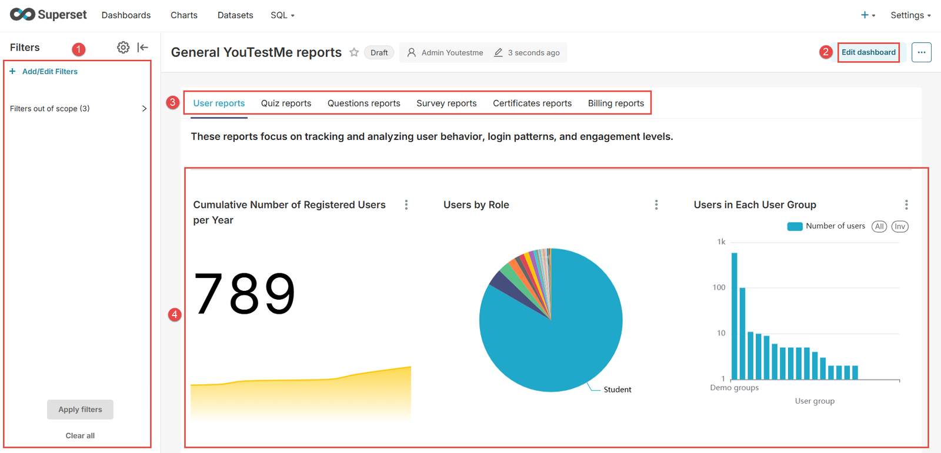Open the dashboard three-dot actions menu
This screenshot has width=941, height=453.
pos(921,52)
